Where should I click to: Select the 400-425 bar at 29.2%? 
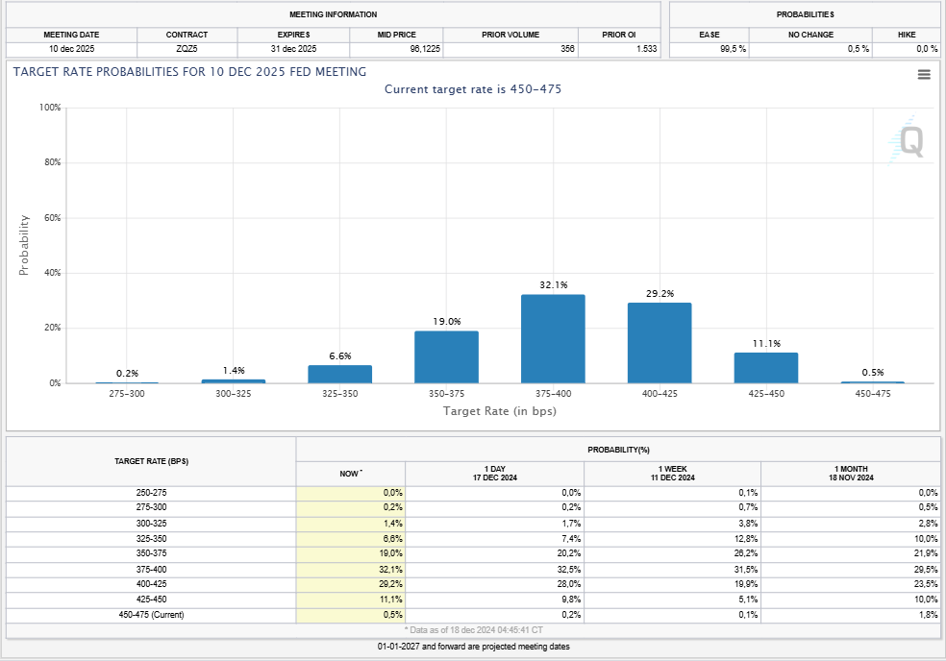coord(660,343)
